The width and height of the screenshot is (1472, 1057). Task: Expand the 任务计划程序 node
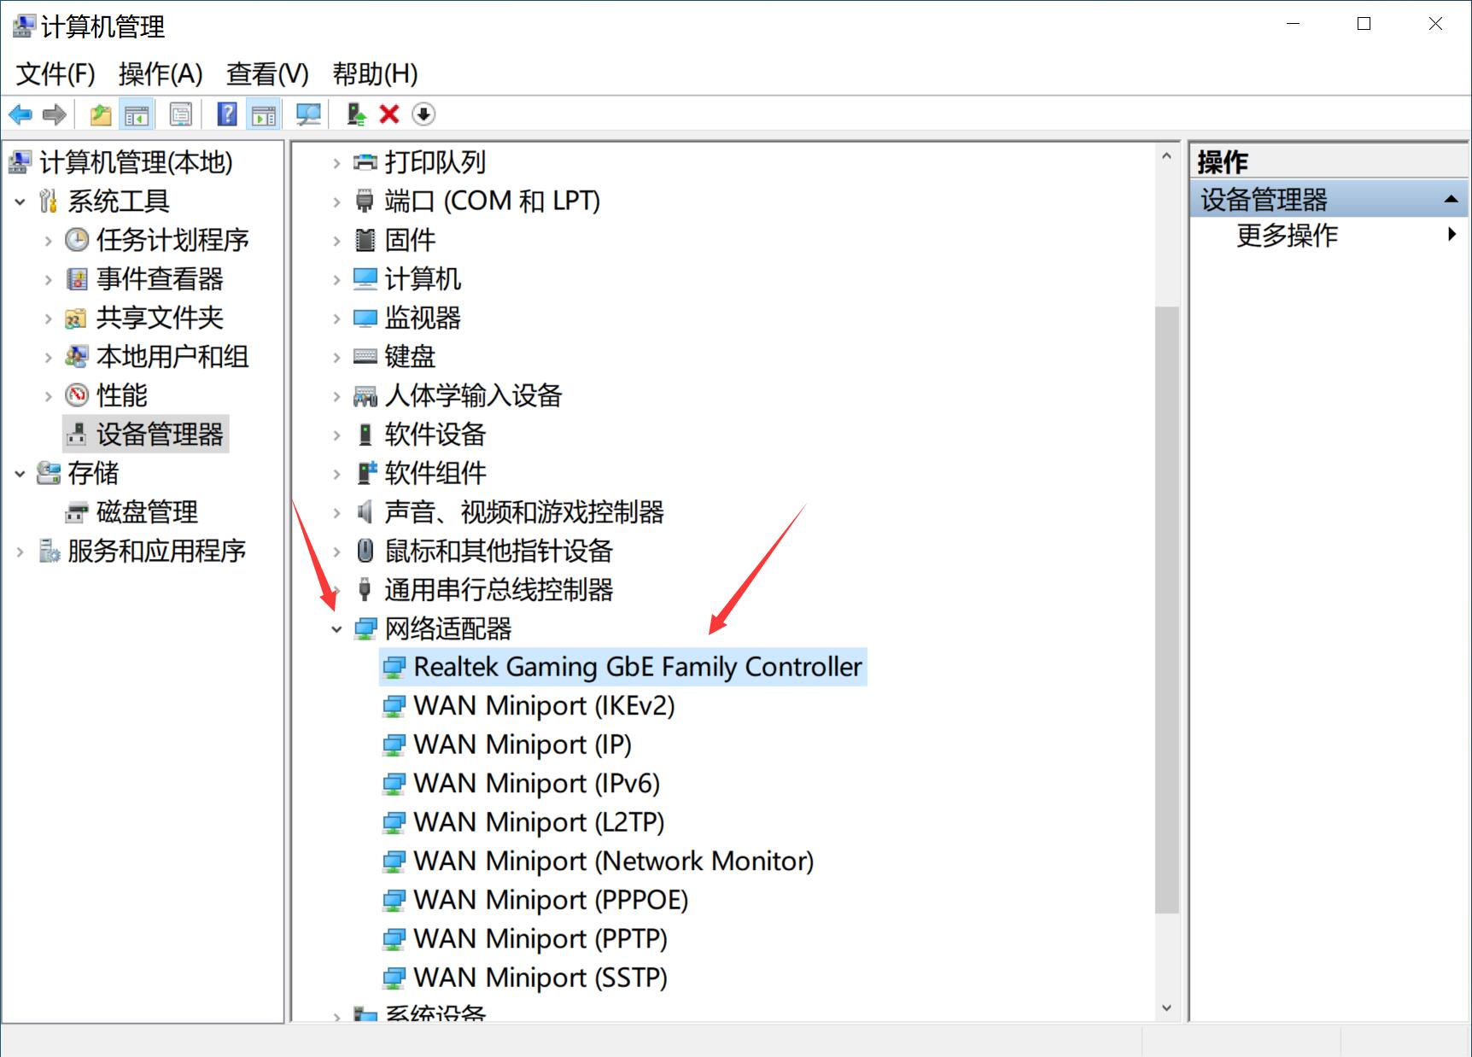[48, 241]
